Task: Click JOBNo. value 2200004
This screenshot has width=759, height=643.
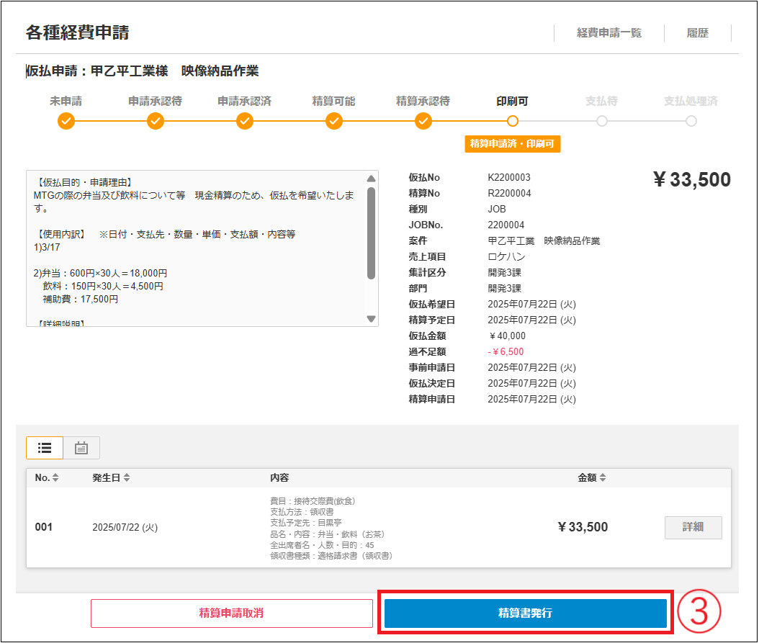Action: [506, 225]
